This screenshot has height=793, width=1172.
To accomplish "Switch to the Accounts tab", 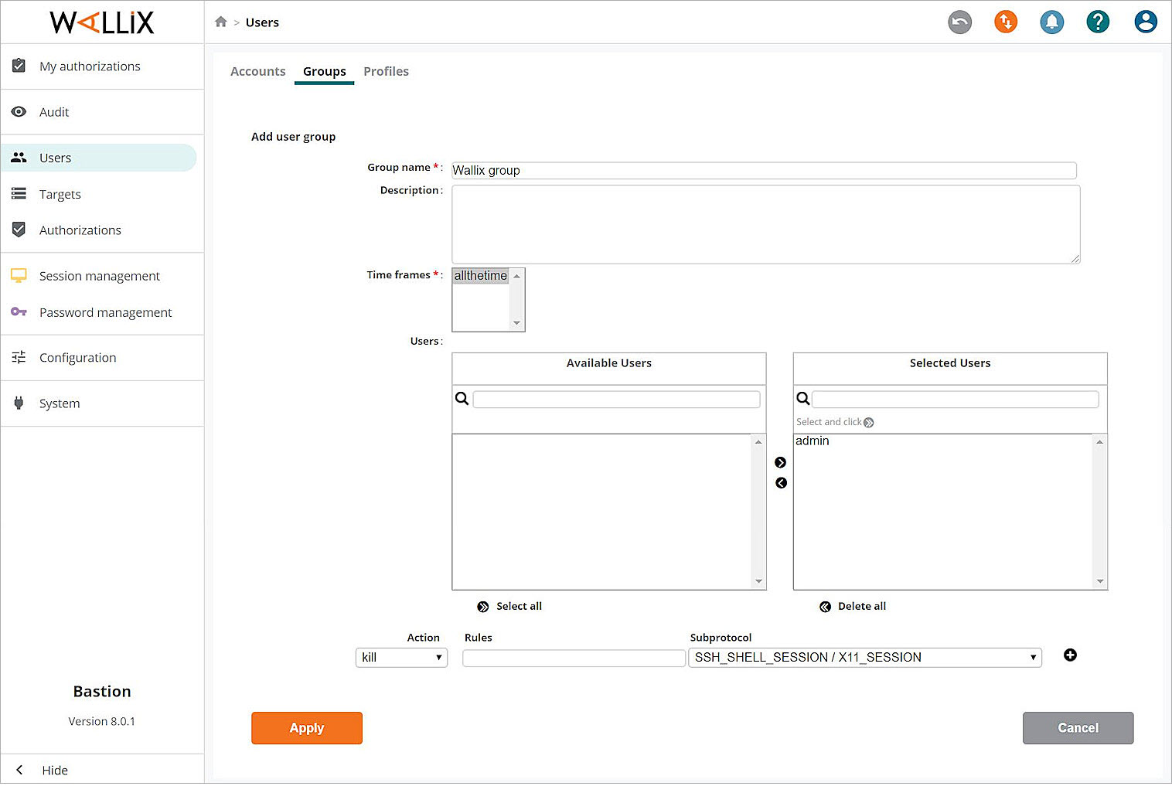I will (x=257, y=71).
